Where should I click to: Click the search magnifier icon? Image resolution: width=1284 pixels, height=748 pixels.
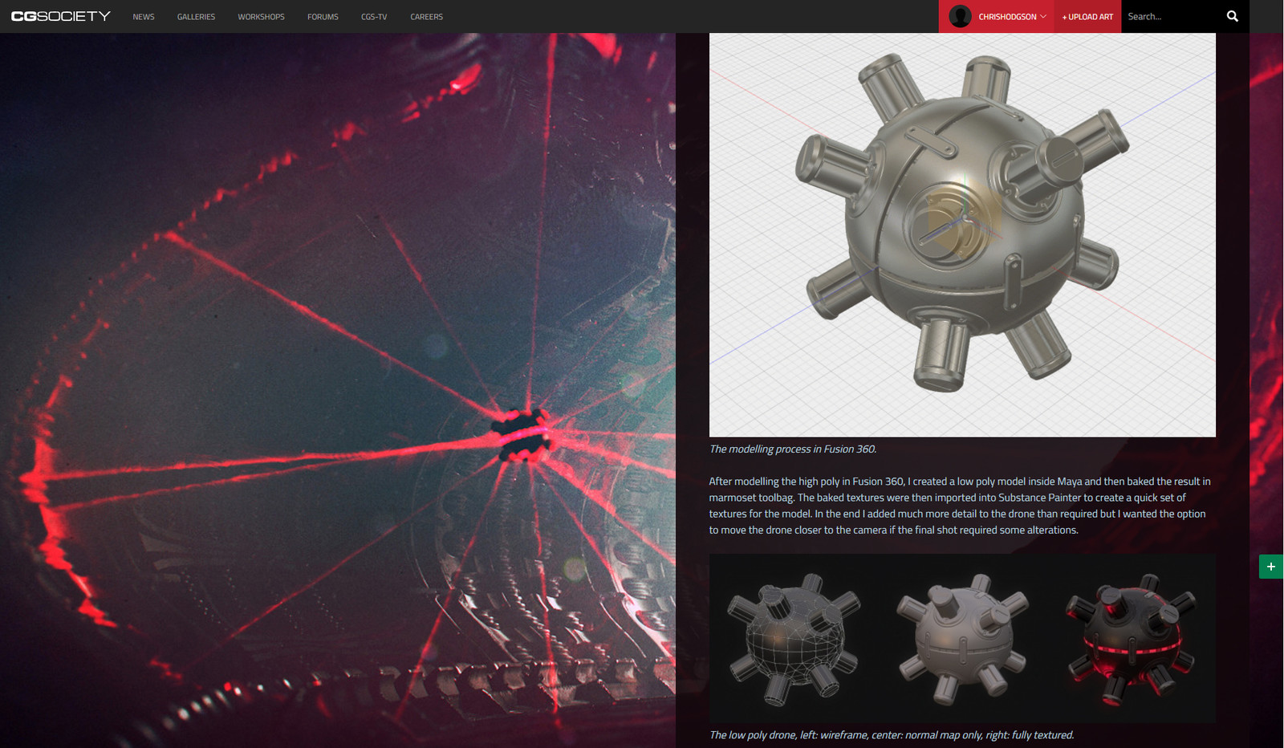pyautogui.click(x=1233, y=16)
